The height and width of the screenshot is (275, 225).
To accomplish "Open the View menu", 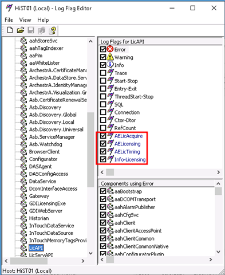I will (x=25, y=20).
